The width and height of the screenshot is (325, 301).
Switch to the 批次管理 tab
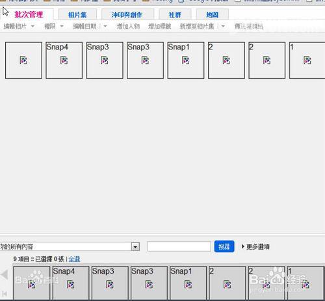click(x=29, y=14)
